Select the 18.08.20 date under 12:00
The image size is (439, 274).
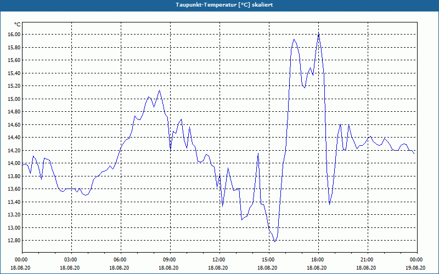[x=218, y=267]
